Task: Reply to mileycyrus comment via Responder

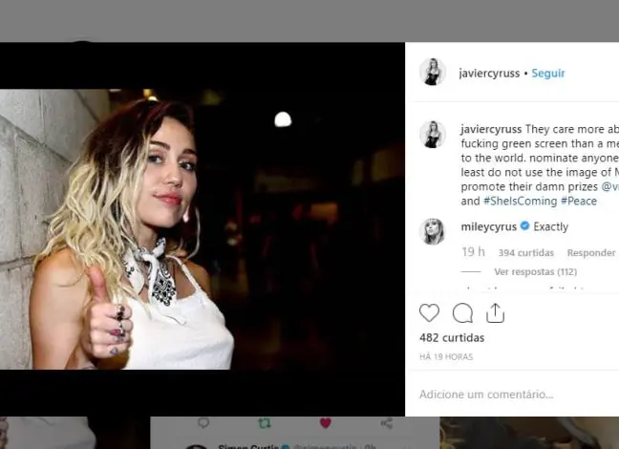Action: point(591,253)
